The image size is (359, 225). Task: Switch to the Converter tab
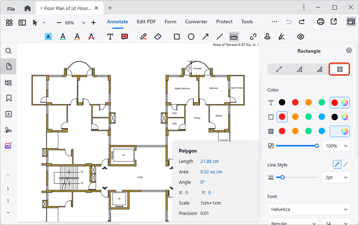[196, 22]
